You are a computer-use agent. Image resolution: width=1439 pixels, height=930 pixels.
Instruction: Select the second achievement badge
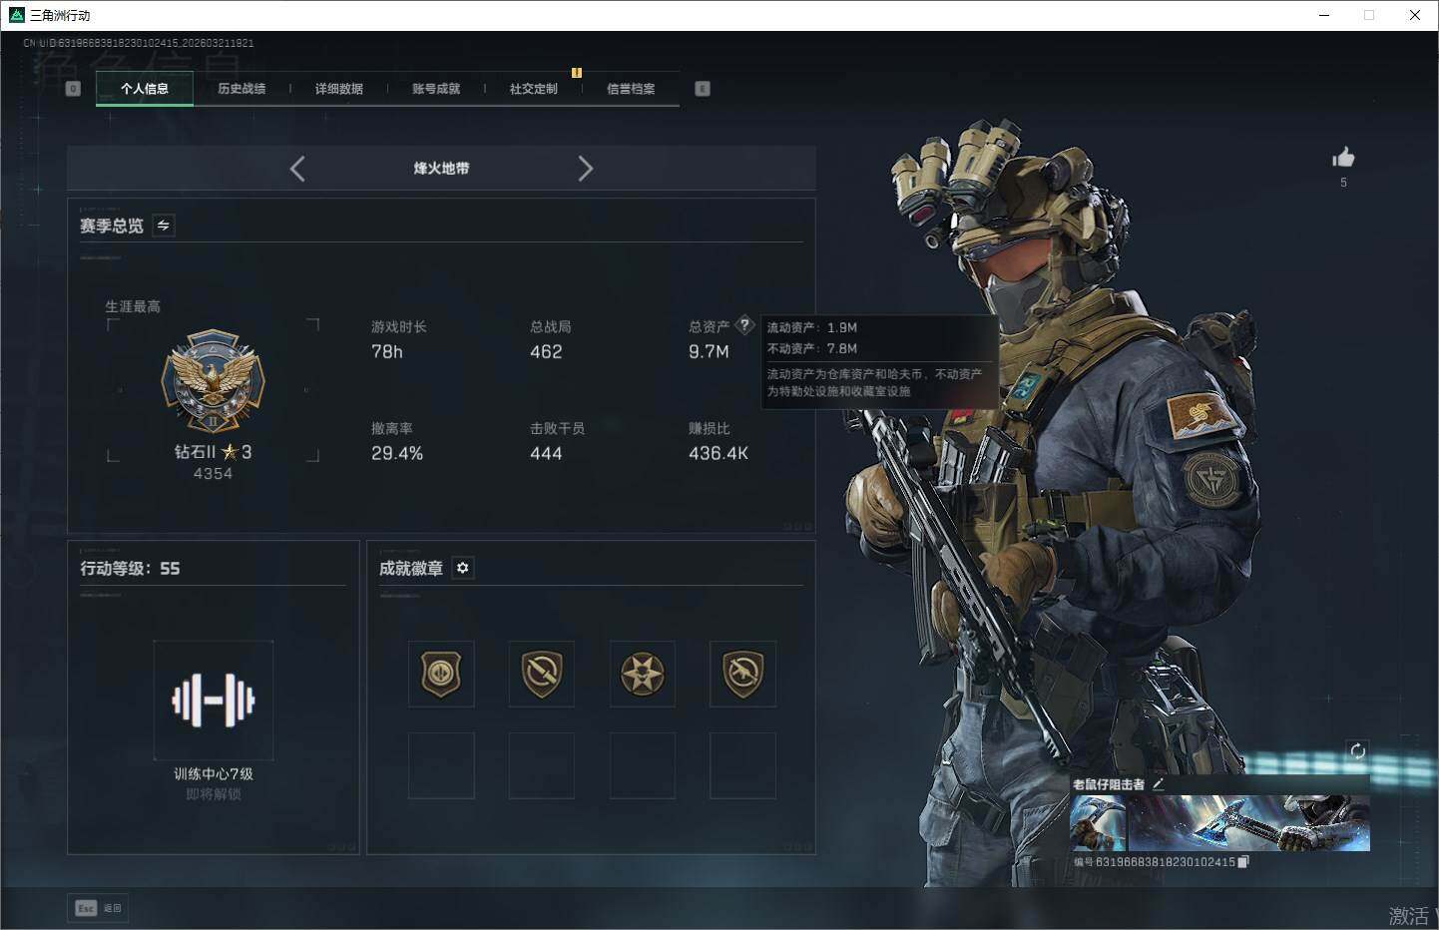pyautogui.click(x=542, y=674)
